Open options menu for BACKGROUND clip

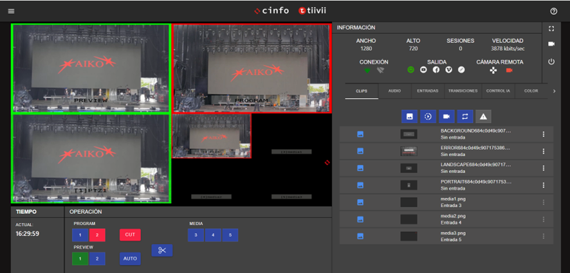pyautogui.click(x=544, y=134)
